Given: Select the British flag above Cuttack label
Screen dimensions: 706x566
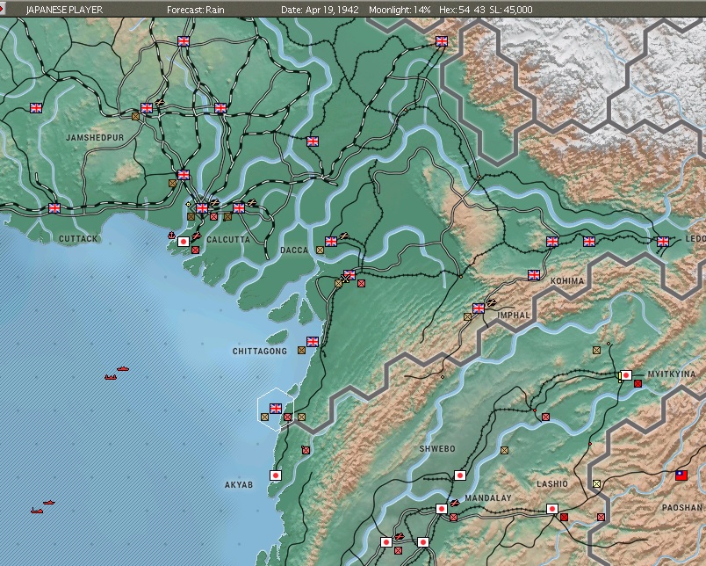Looking at the screenshot, I should [x=54, y=207].
